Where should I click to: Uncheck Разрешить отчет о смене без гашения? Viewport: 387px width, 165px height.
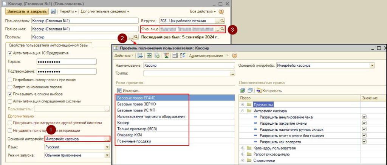[x=364, y=135]
